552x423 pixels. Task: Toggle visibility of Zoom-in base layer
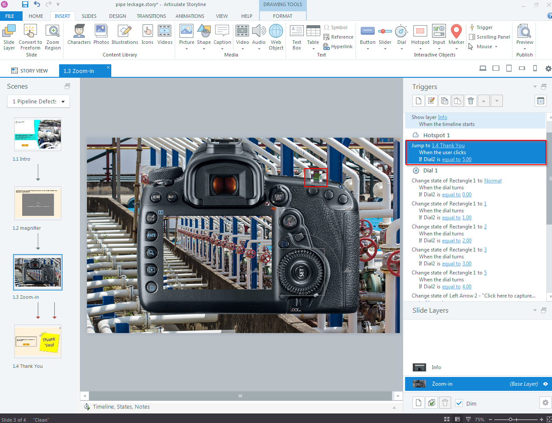(545, 384)
